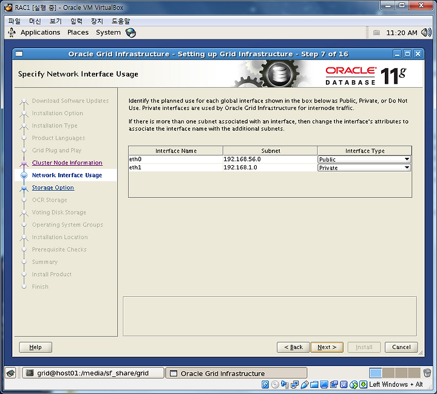Click the Interface Name column header
Image resolution: width=437 pixels, height=394 pixels.
[x=176, y=151]
